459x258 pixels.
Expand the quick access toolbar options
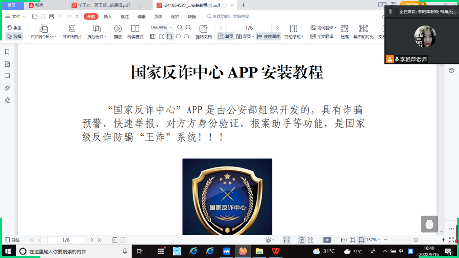pyautogui.click(x=77, y=17)
